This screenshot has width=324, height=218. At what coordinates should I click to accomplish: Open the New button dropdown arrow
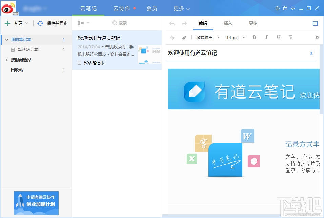tap(27, 23)
